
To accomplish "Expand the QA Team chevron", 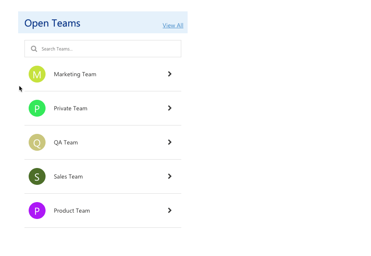I will (x=169, y=142).
